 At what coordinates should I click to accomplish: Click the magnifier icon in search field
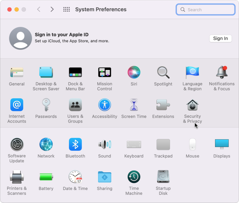183,10
